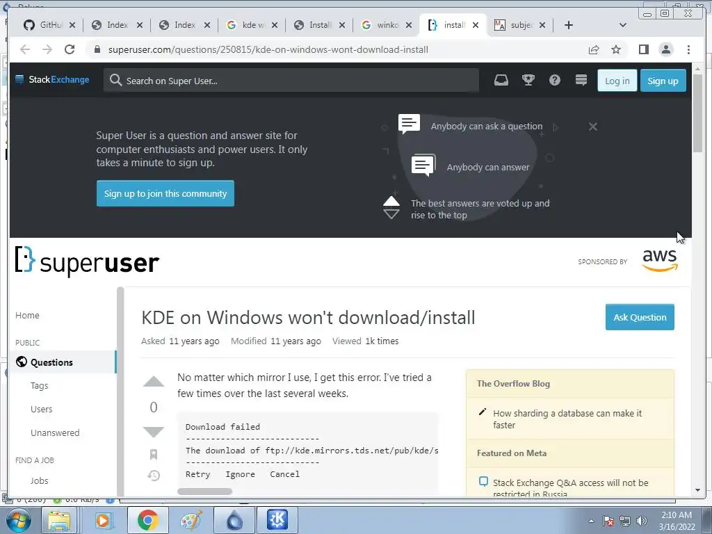This screenshot has height=534, width=712.
Task: Open the Stack Exchange inbox icon
Action: pos(501,81)
